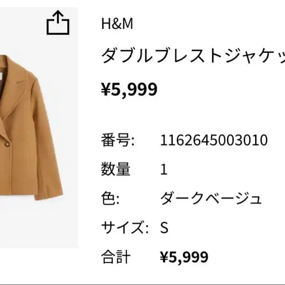Select the product number 1162645003010
285x285 pixels.
pos(214,140)
